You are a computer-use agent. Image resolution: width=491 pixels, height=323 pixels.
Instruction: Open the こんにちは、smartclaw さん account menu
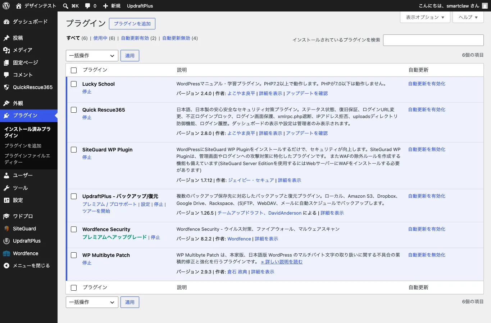coord(453,6)
